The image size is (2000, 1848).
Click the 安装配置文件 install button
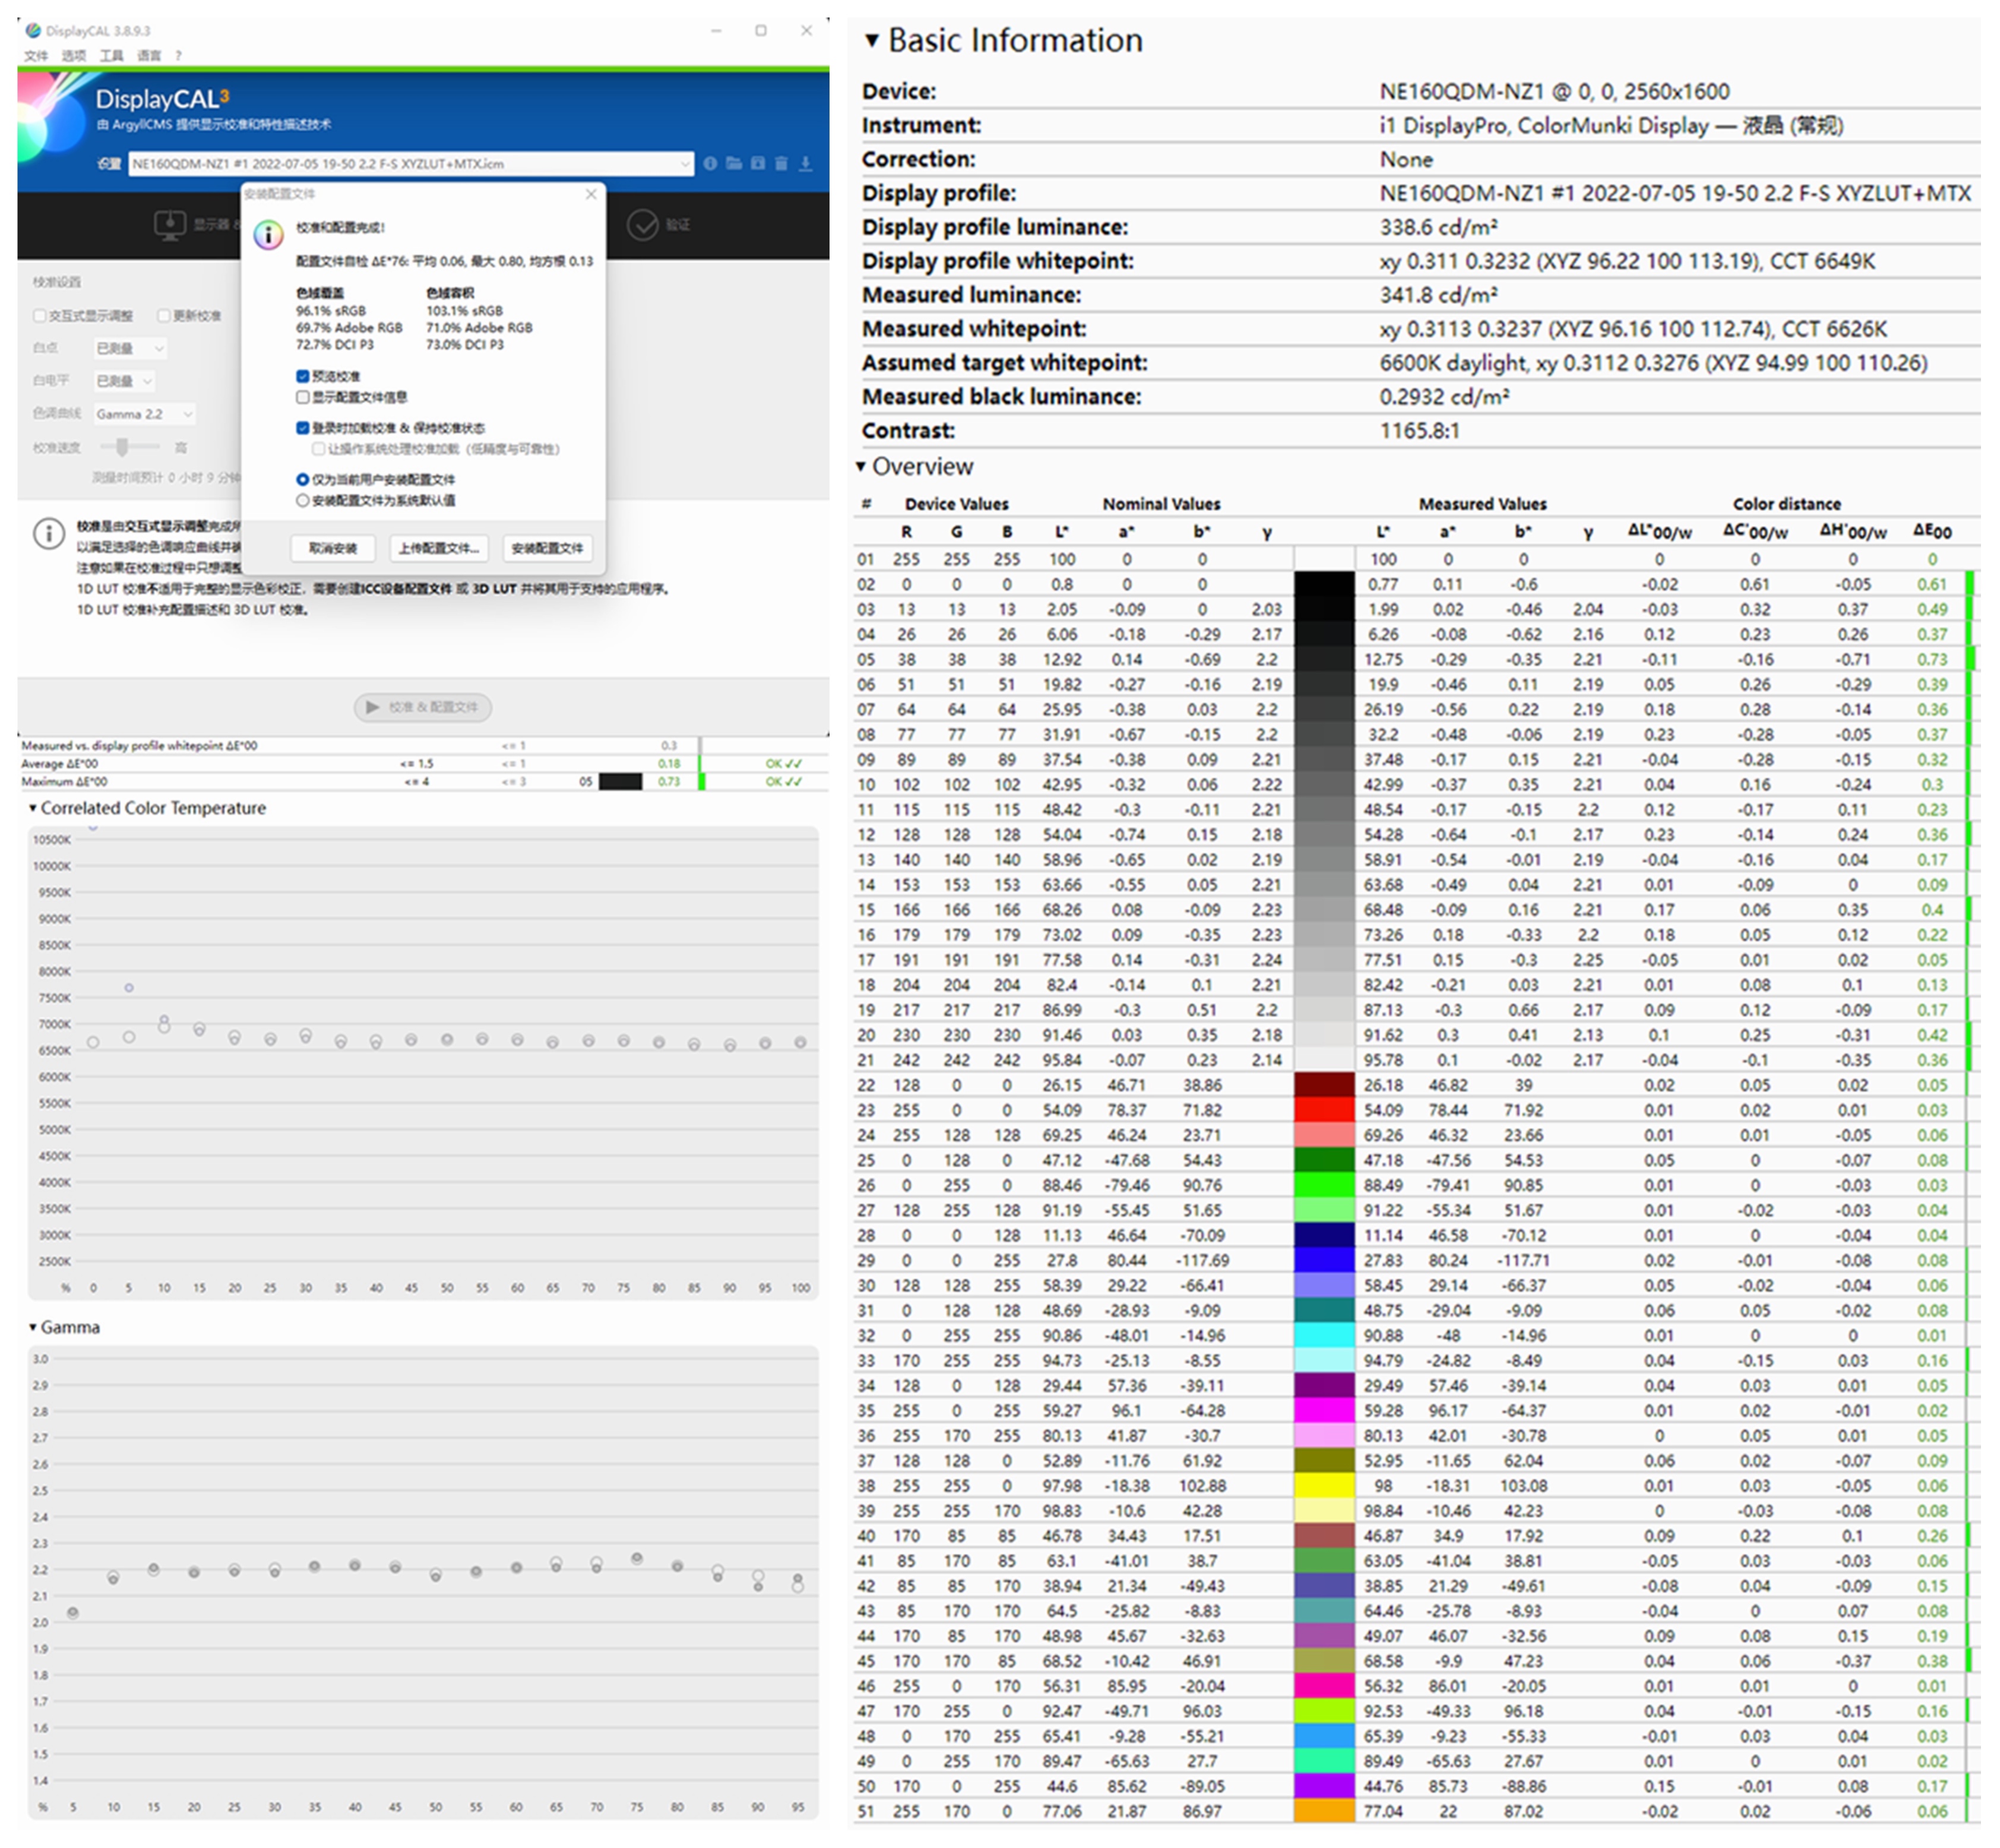(x=547, y=548)
